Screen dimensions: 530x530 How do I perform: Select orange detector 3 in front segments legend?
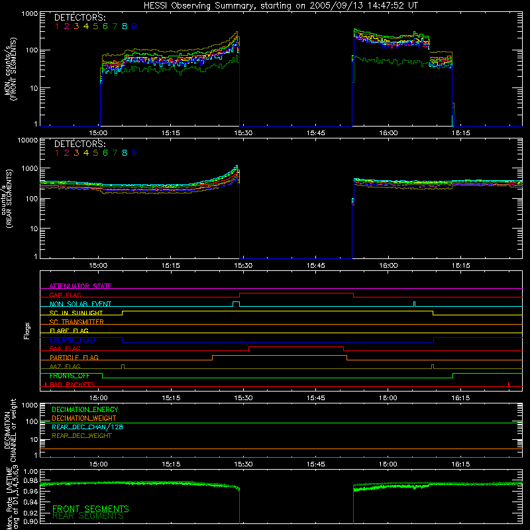click(76, 26)
